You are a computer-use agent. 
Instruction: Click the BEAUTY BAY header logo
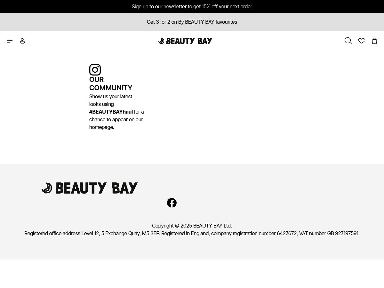[185, 41]
